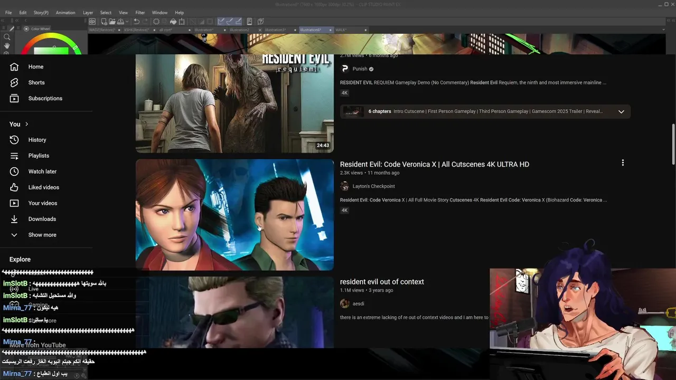
Task: Click the YouTube page vertical scrollbar
Action: click(x=673, y=144)
